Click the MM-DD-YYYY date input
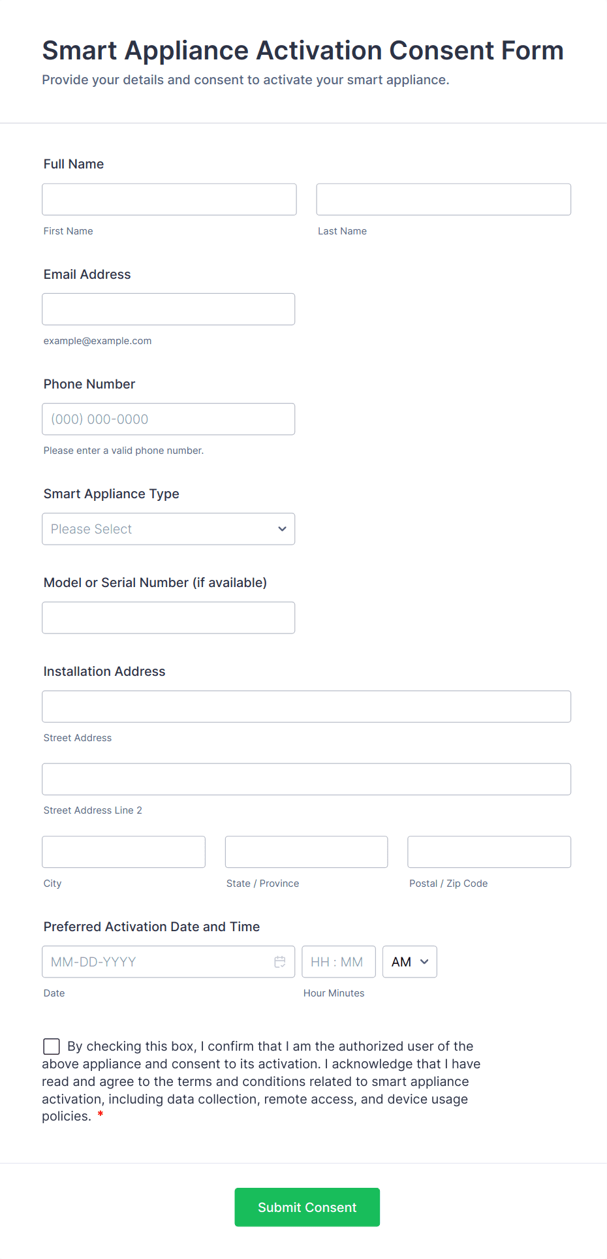The width and height of the screenshot is (607, 1259). [157, 962]
